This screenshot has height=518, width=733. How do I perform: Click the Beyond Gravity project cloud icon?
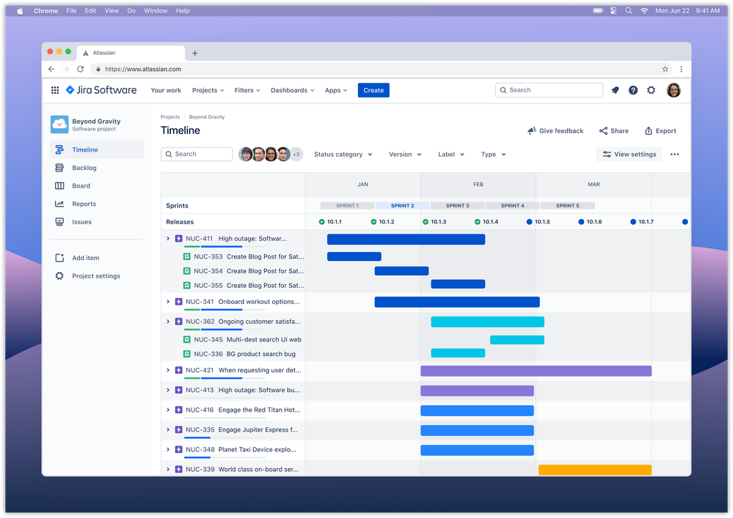[59, 125]
